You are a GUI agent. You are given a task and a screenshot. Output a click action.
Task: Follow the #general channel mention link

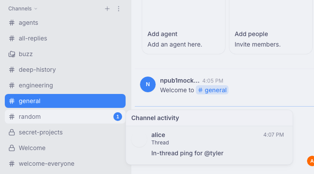click(212, 90)
